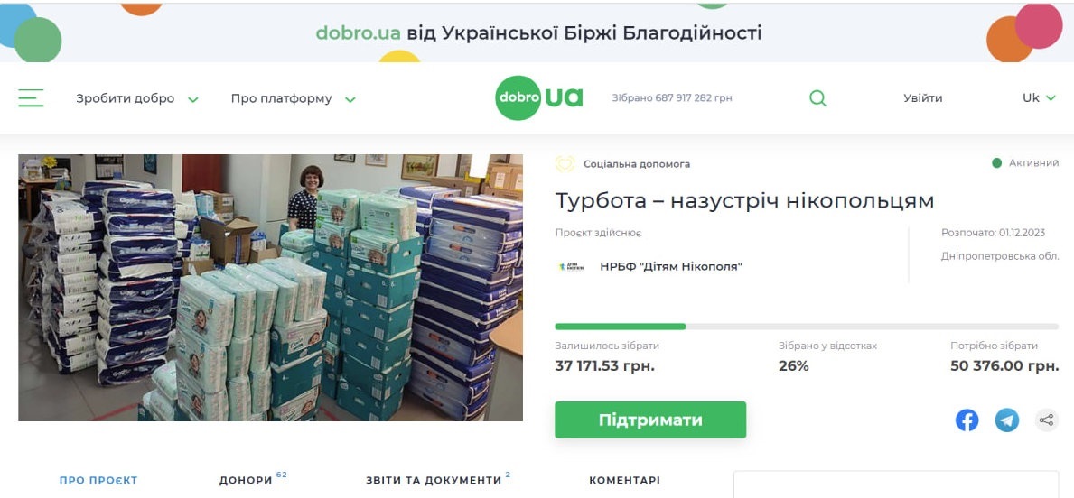This screenshot has width=1074, height=498.
Task: Click the Дітям Нікополя foundation logo
Action: [571, 266]
